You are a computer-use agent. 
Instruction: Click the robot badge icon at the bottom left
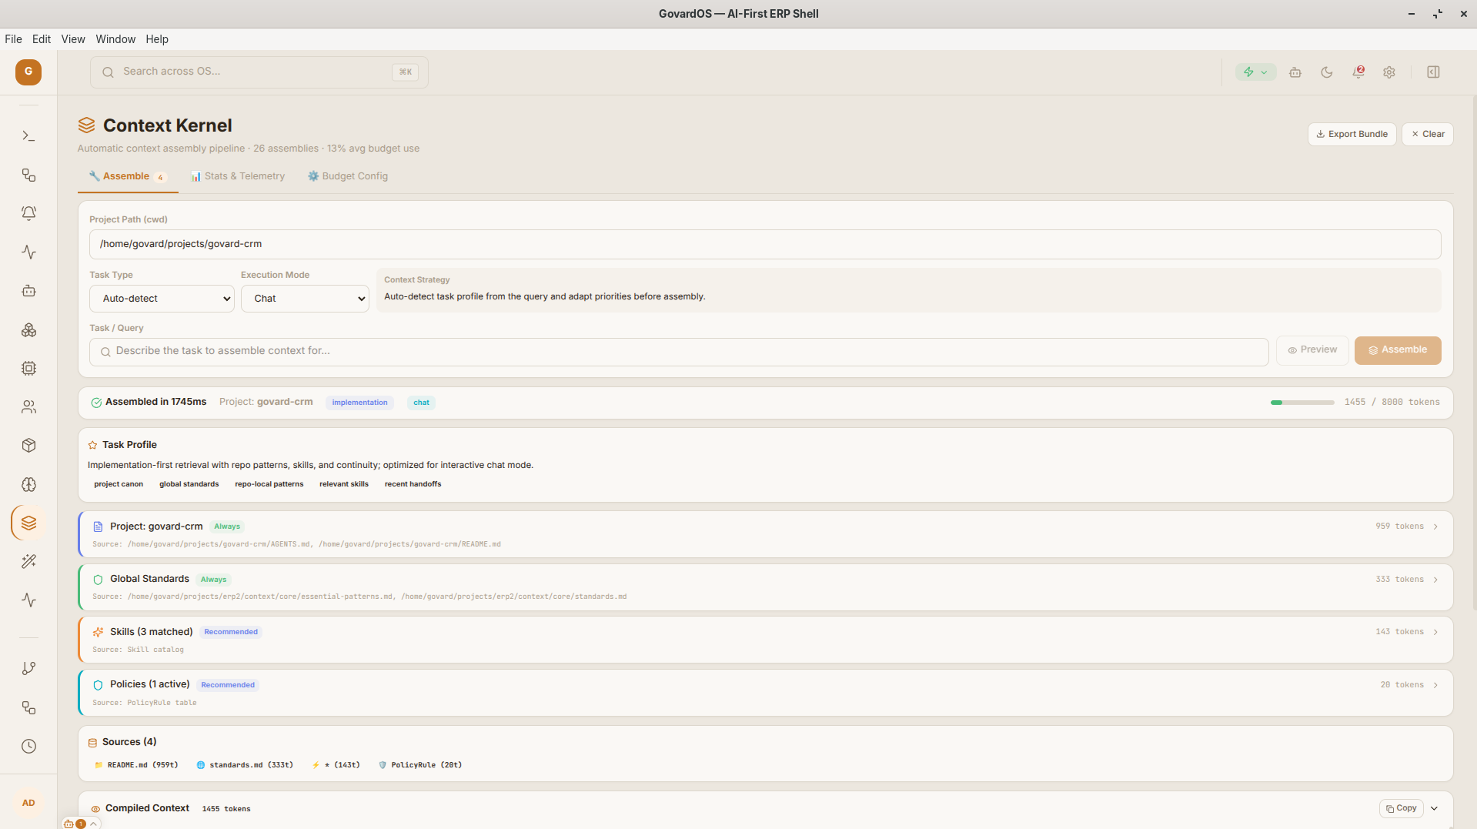[69, 824]
